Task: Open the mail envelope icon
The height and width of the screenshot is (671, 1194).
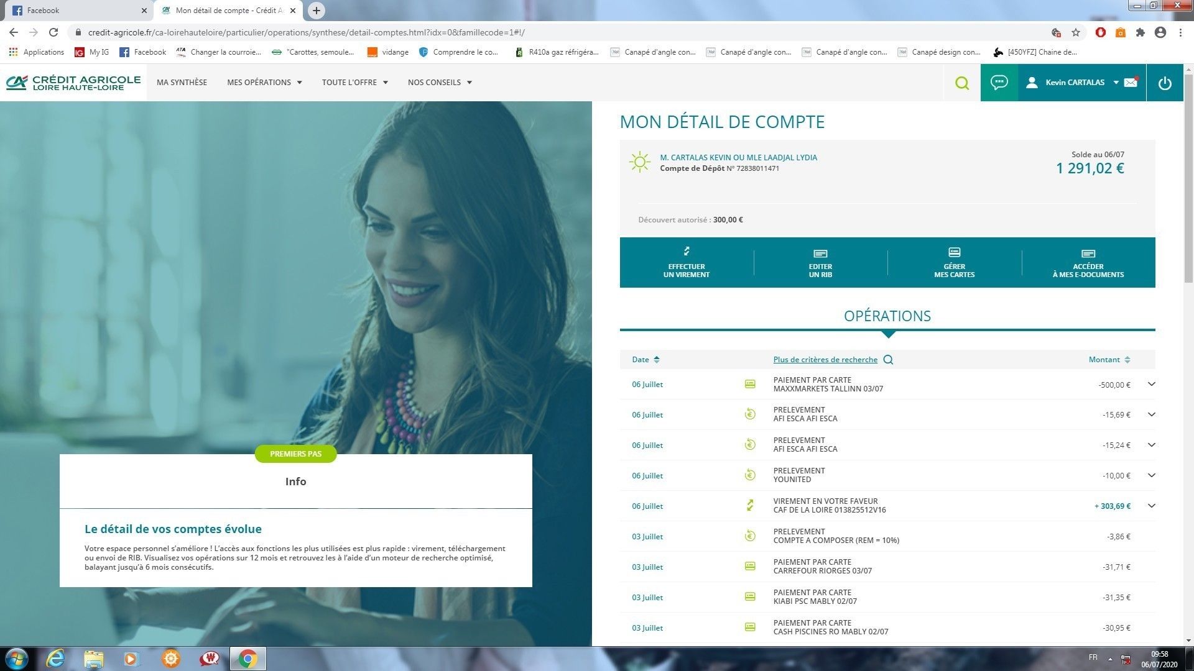Action: 1131,82
